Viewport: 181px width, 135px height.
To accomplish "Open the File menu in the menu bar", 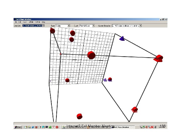I will [x=16, y=22].
